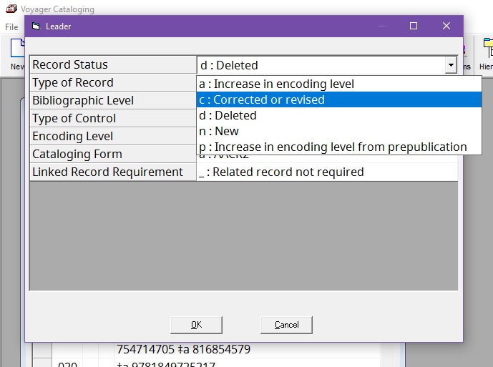Image resolution: width=493 pixels, height=367 pixels.
Task: Minimize the Leader dialog window
Action: [x=381, y=26]
